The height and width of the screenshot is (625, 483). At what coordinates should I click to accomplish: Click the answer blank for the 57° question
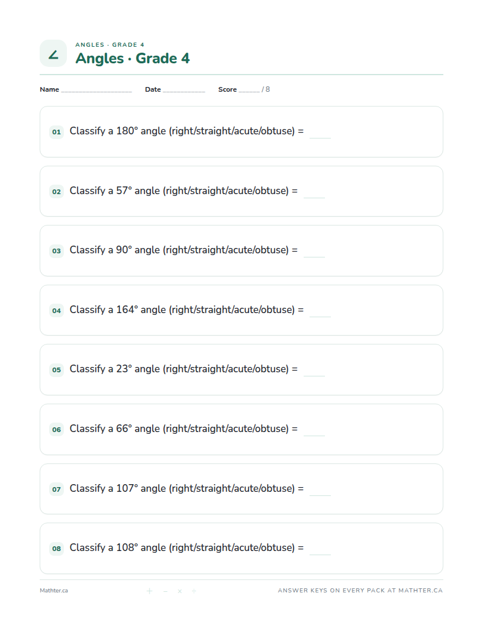[314, 194]
